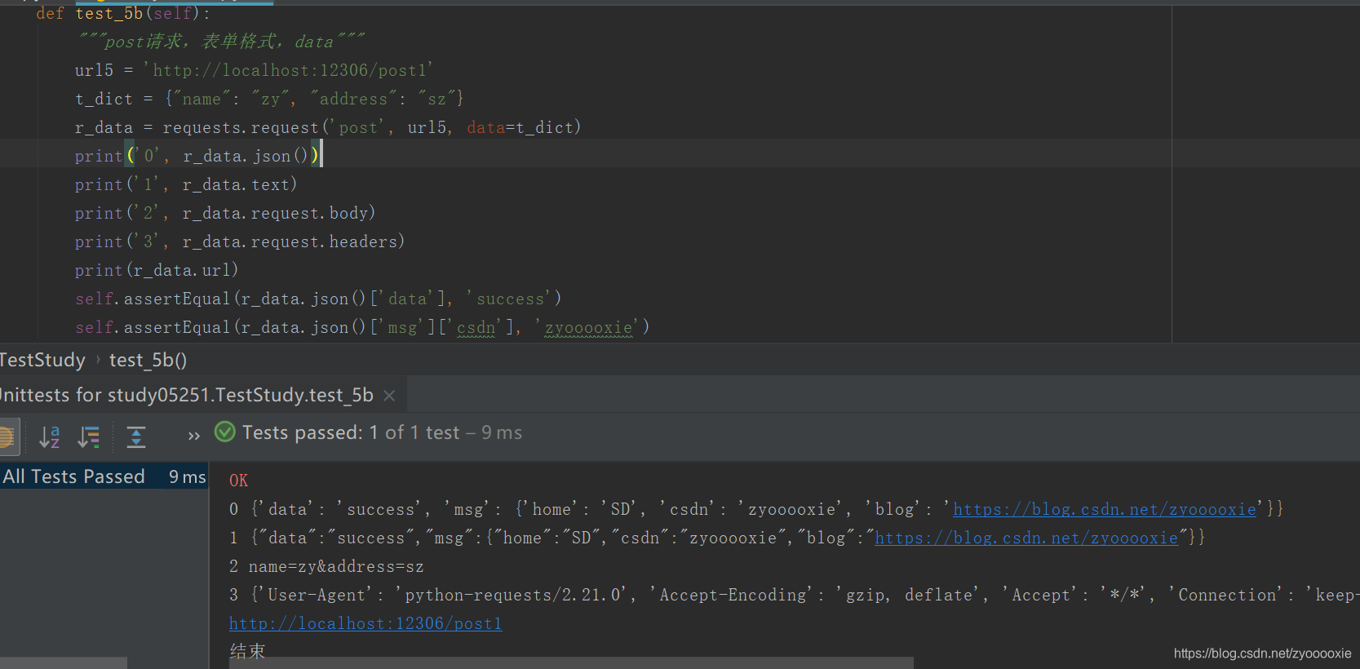Click the 'Tests passed: 1 of 1 test' status

tap(382, 432)
